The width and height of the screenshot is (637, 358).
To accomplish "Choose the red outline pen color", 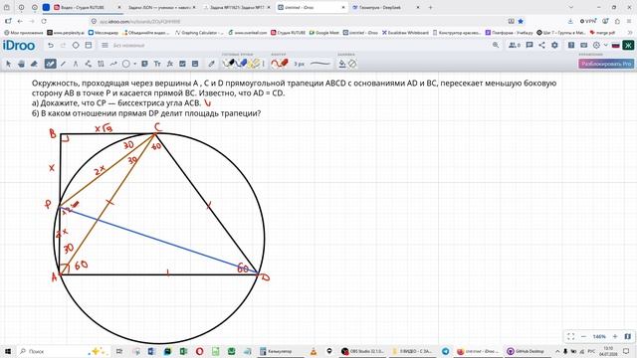I will [280, 64].
